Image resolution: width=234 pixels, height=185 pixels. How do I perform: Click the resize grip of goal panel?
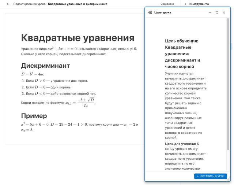[229, 180]
